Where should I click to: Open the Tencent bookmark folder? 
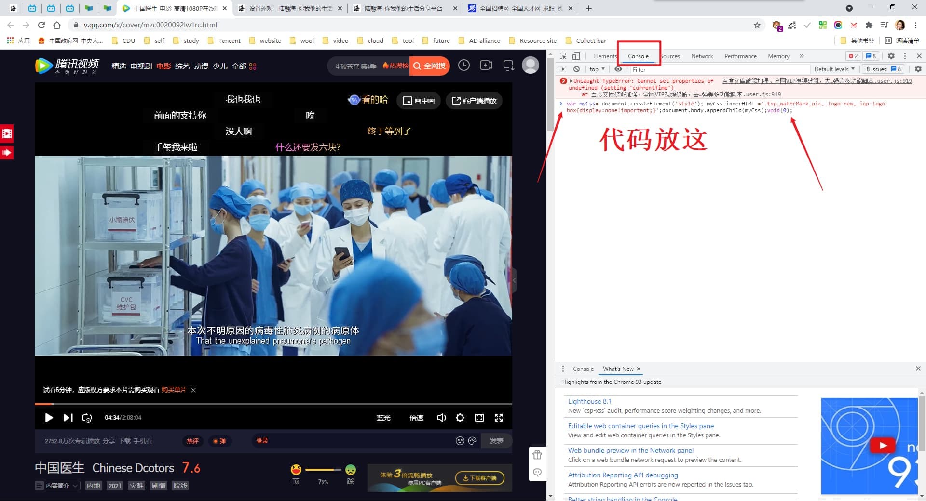tap(224, 41)
